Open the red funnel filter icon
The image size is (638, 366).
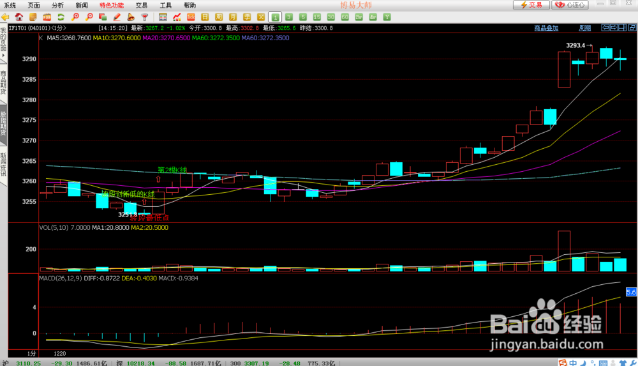(144, 17)
